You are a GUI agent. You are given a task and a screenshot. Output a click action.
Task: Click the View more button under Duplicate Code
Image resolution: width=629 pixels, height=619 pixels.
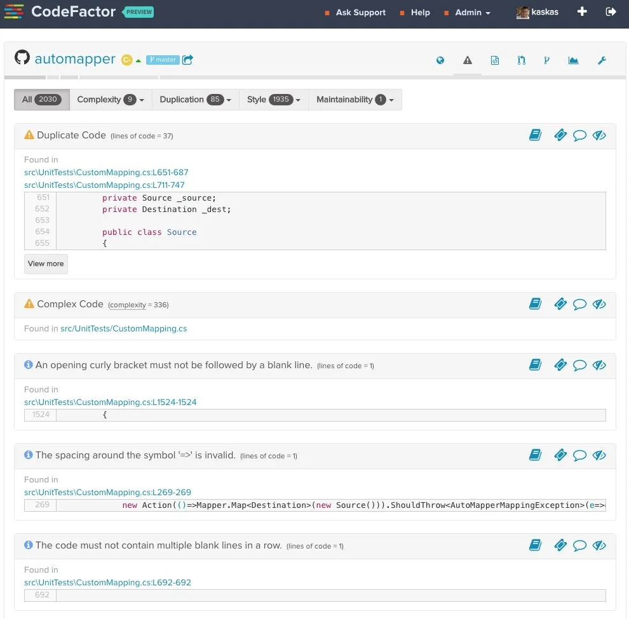[x=45, y=263]
